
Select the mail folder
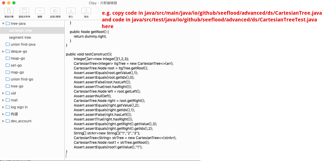pyautogui.click(x=32, y=100)
